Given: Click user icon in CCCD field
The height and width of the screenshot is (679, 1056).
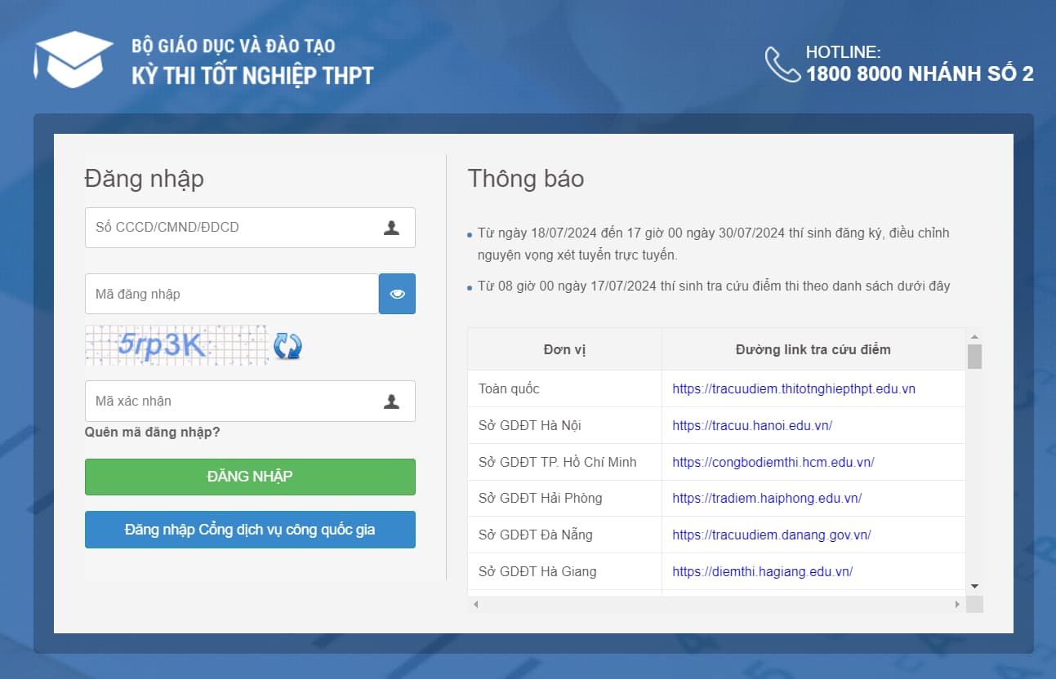Looking at the screenshot, I should point(392,228).
